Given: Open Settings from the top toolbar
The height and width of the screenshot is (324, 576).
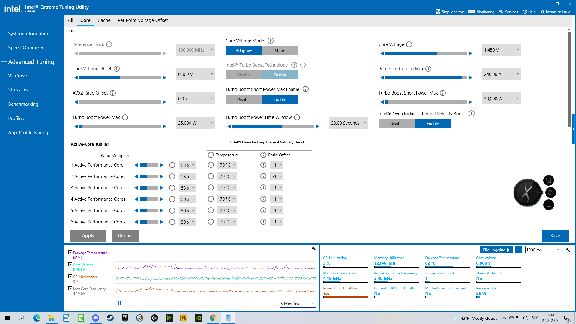Looking at the screenshot, I should (508, 12).
